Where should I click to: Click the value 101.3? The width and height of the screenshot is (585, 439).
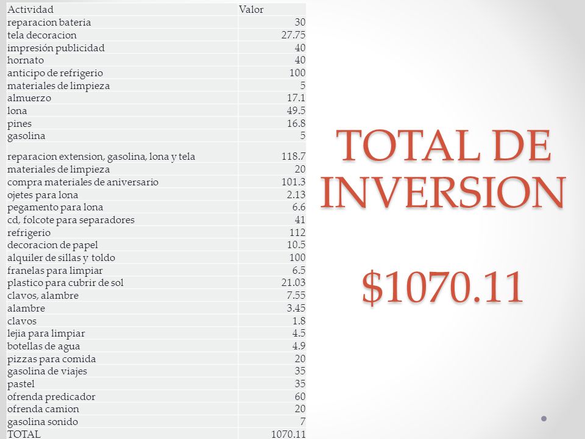(293, 182)
